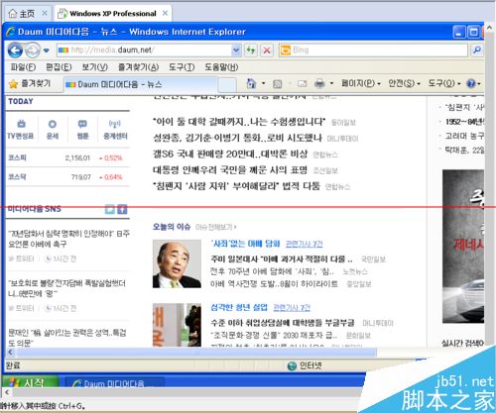The width and height of the screenshot is (496, 413).
Task: Click the IE back navigation arrow
Action: tap(15, 51)
